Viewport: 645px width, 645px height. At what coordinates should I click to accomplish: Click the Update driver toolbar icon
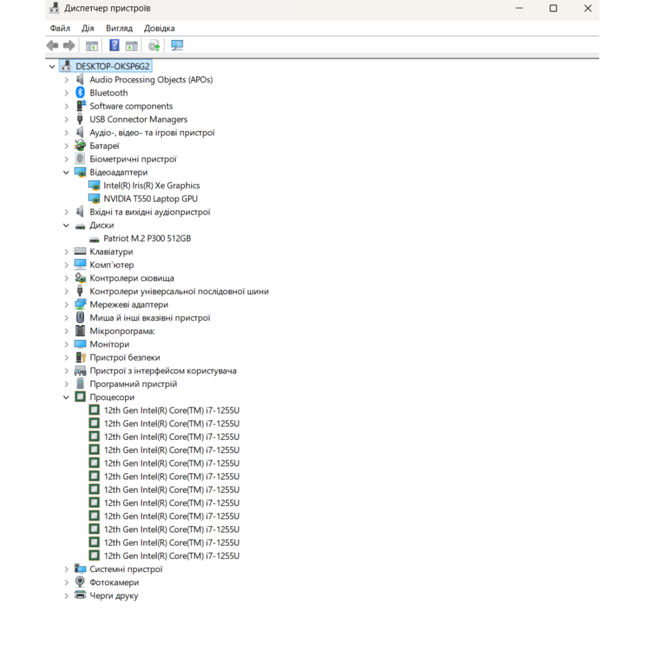(154, 45)
